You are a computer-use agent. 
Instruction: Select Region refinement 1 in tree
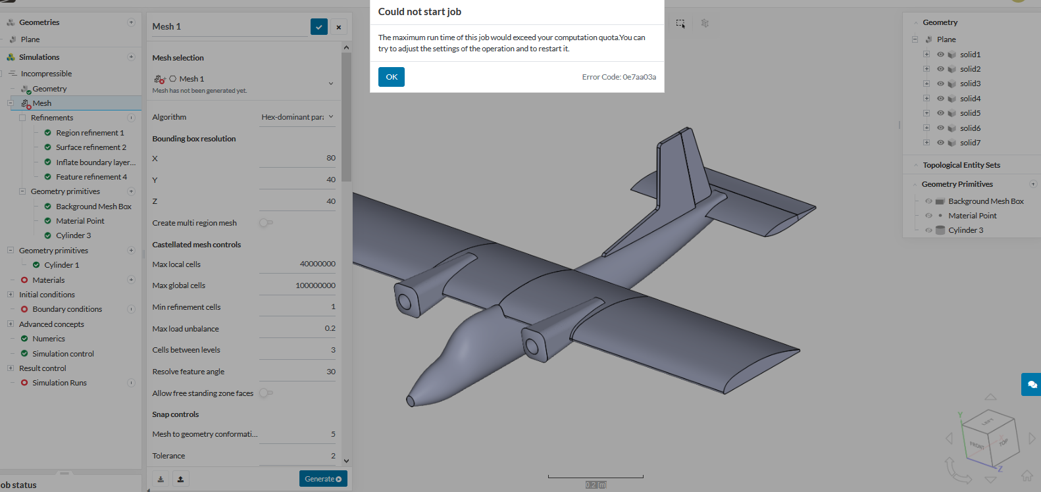90,133
